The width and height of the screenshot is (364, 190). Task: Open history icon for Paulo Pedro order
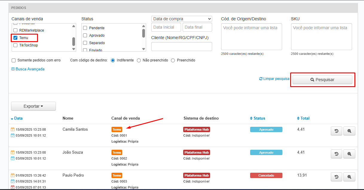click(x=336, y=177)
